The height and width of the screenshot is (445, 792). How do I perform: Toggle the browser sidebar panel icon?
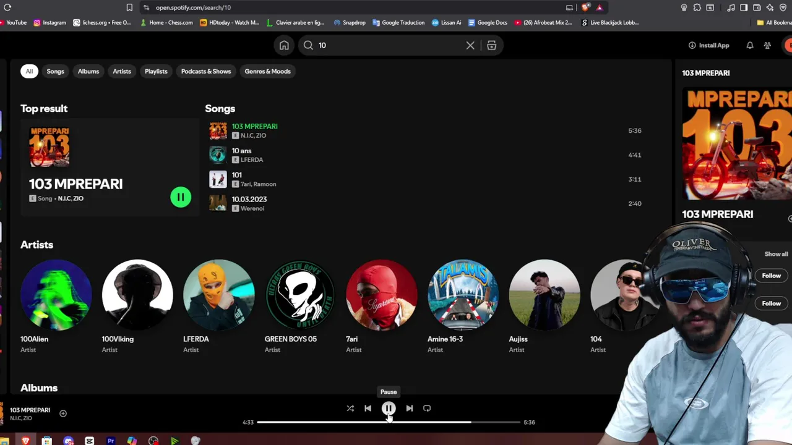click(x=744, y=7)
